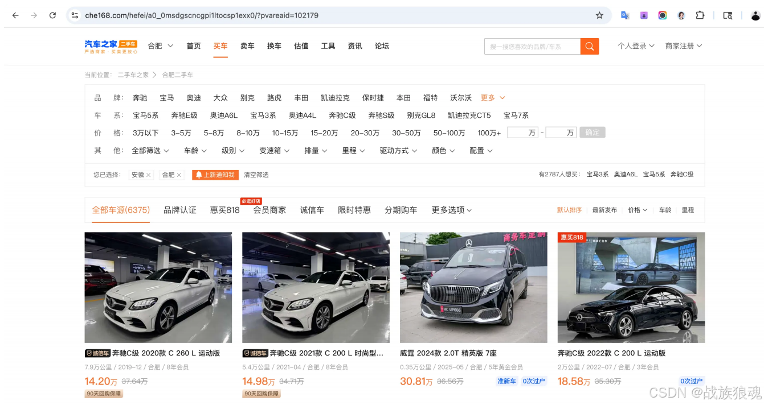Go to 首页 in the navigation
Screen dimensions: 764x405
pos(194,46)
